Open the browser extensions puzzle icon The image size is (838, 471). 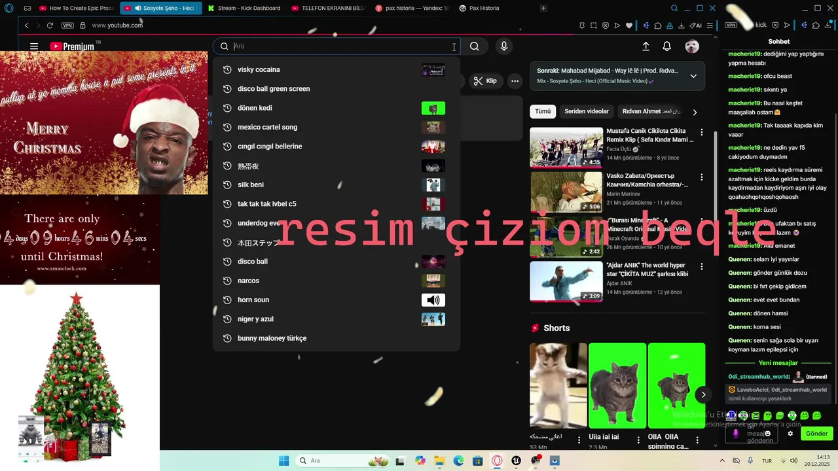coord(657,26)
